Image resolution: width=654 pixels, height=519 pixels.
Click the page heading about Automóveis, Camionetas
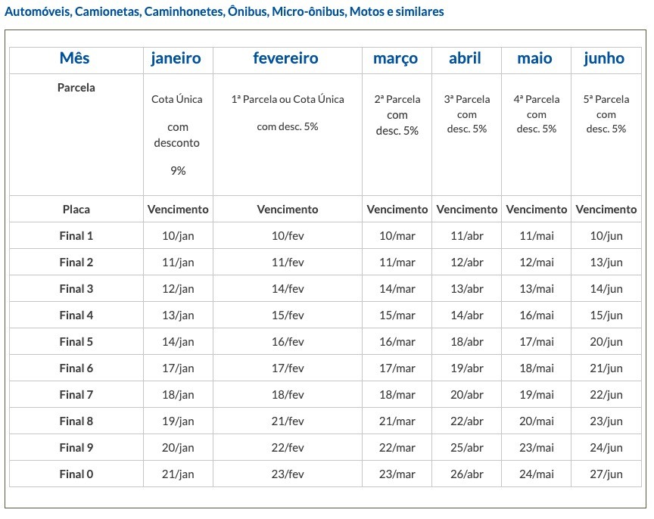225,12
